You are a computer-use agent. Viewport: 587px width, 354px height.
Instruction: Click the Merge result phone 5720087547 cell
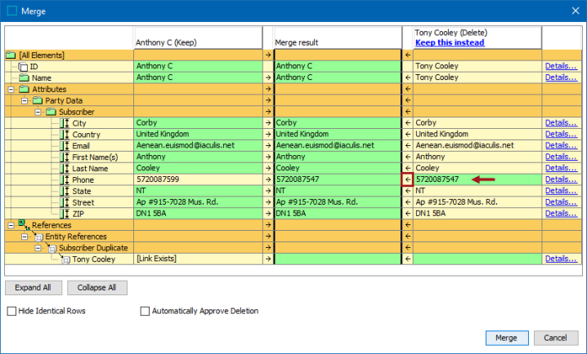pos(338,179)
